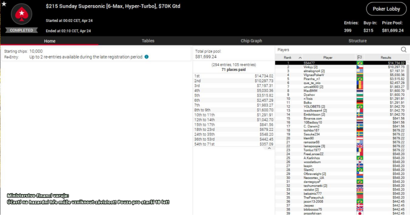Image resolution: width=410 pixels, height=215 pixels.
Task: Click the favorite star icon in the top corner
Action: 4,4
